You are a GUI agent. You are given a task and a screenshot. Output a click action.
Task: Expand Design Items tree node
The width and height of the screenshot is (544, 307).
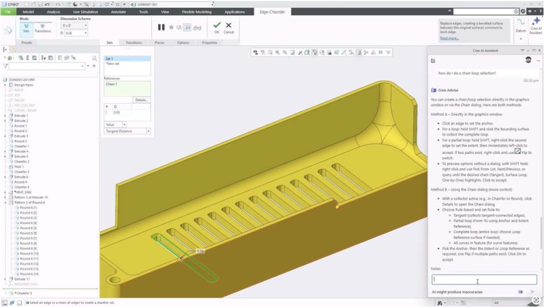point(5,85)
